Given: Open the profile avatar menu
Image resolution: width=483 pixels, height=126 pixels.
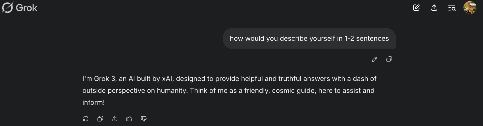Looking at the screenshot, I should pos(470,8).
